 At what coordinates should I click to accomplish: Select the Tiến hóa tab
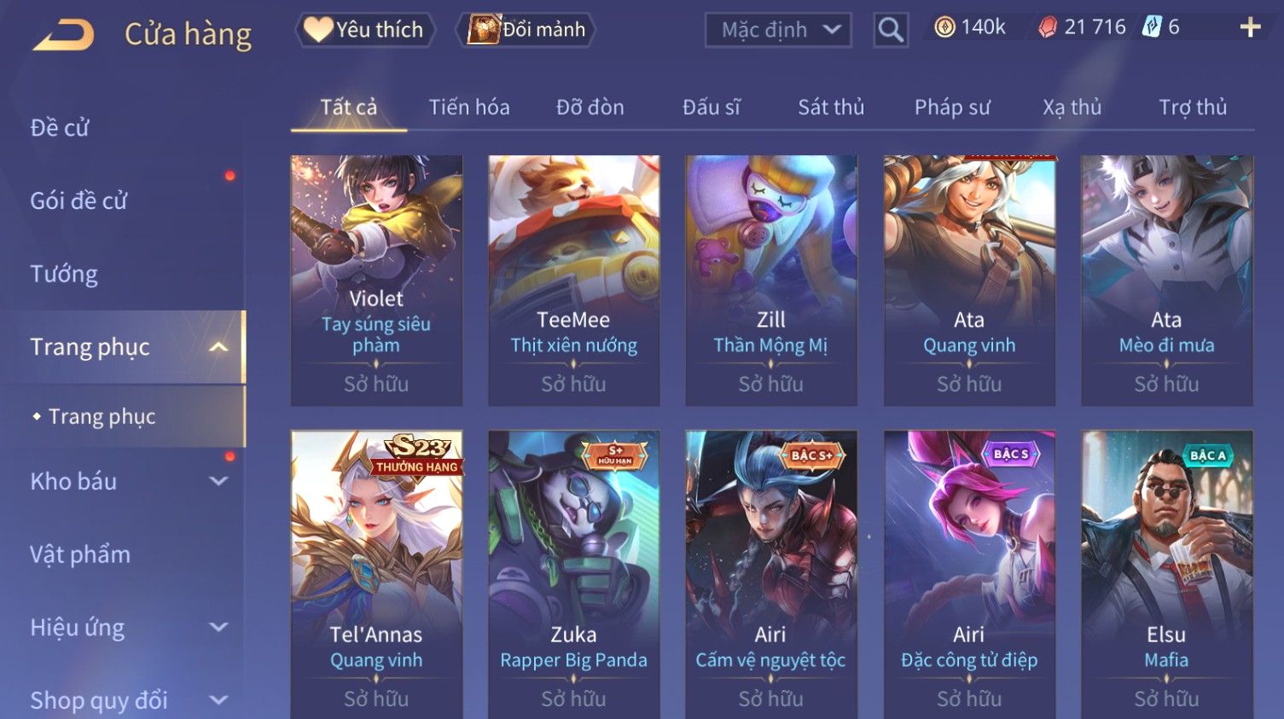click(469, 107)
